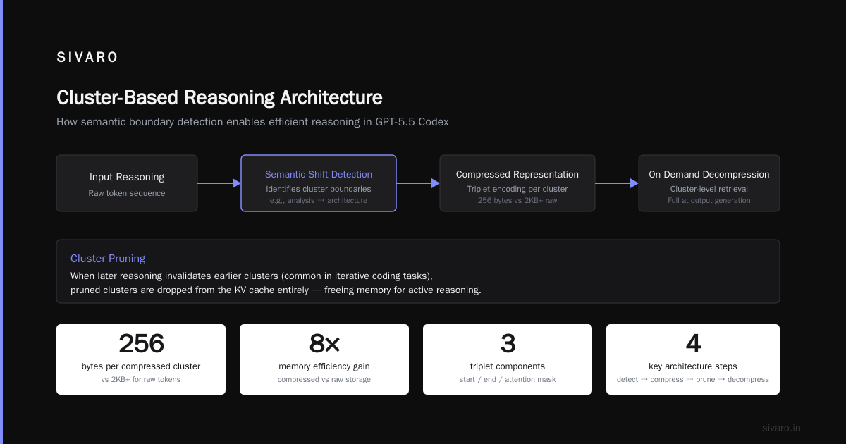This screenshot has width=846, height=444.
Task: Select 'memory efficiency gain' label
Action: pyautogui.click(x=324, y=366)
